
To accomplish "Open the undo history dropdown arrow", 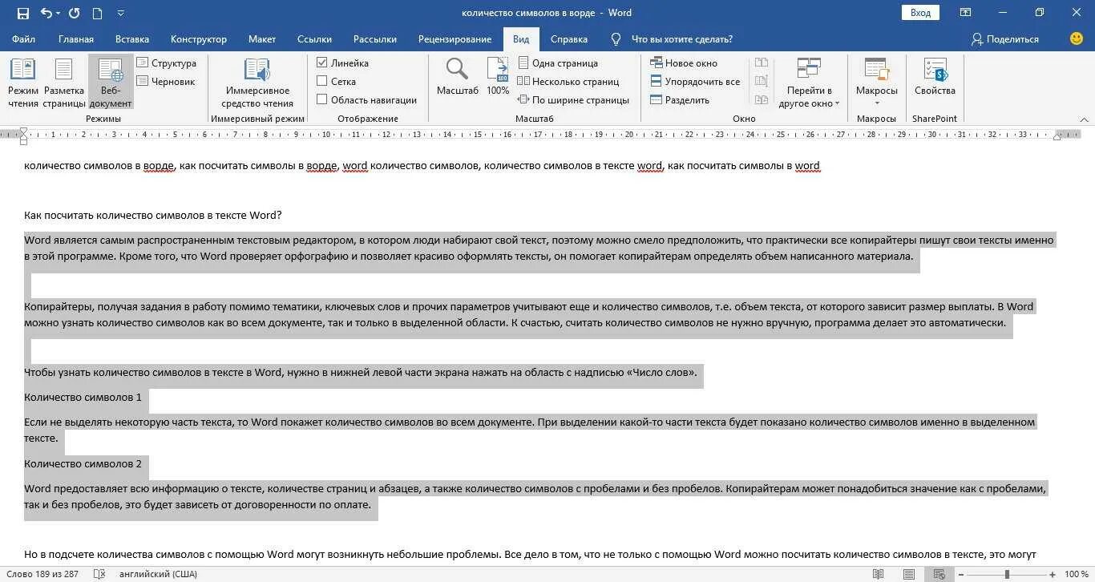I will point(59,13).
